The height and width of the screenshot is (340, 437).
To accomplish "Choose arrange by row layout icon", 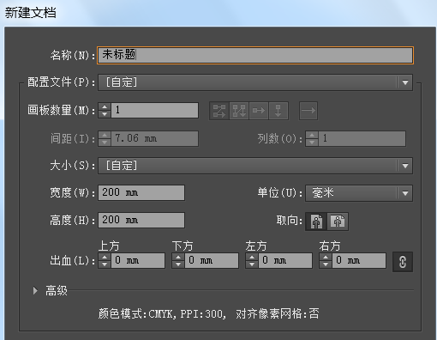I will tap(259, 111).
